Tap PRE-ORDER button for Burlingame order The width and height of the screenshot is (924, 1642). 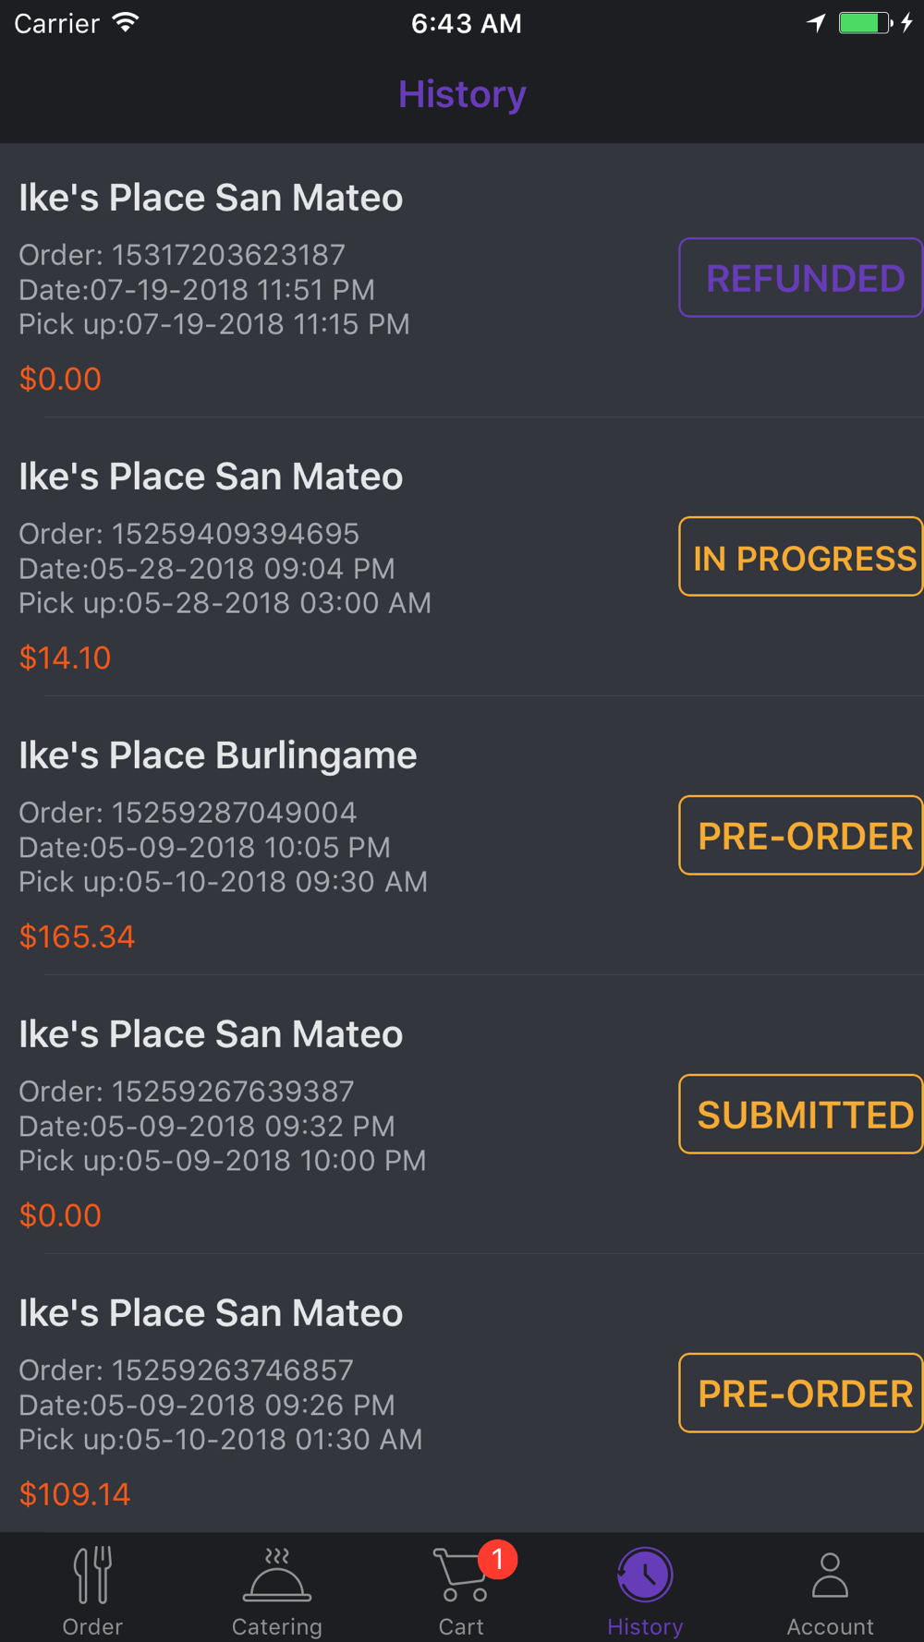pos(801,836)
